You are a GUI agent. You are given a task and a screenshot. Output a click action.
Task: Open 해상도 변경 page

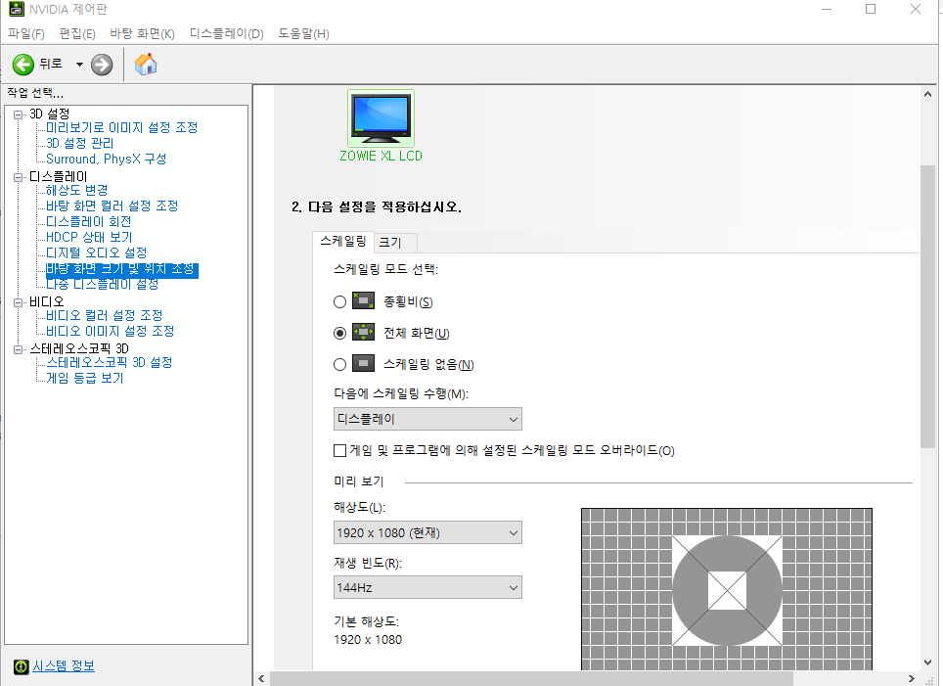[x=76, y=190]
